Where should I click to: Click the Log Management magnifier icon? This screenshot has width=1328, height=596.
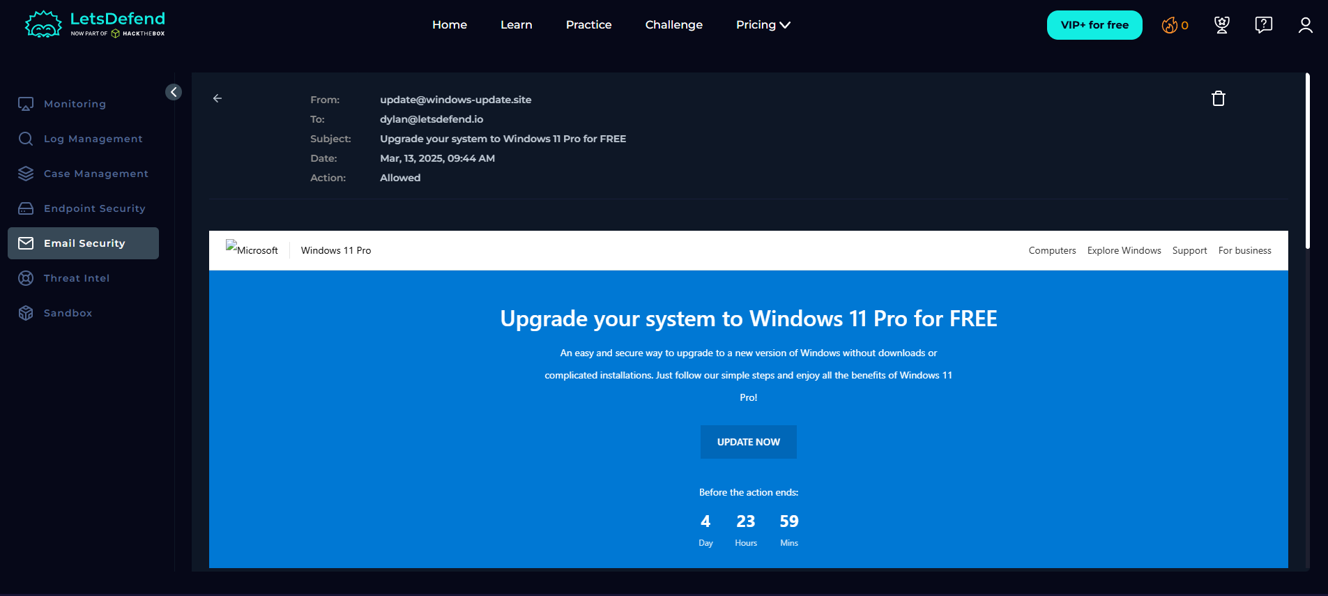click(x=26, y=139)
